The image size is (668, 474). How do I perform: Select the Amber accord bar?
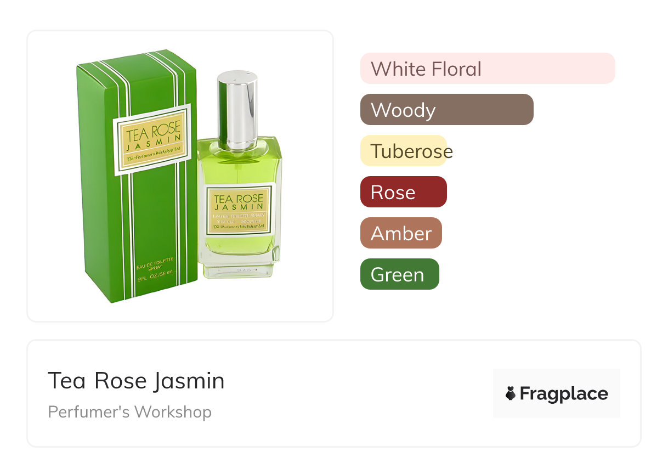[401, 233]
